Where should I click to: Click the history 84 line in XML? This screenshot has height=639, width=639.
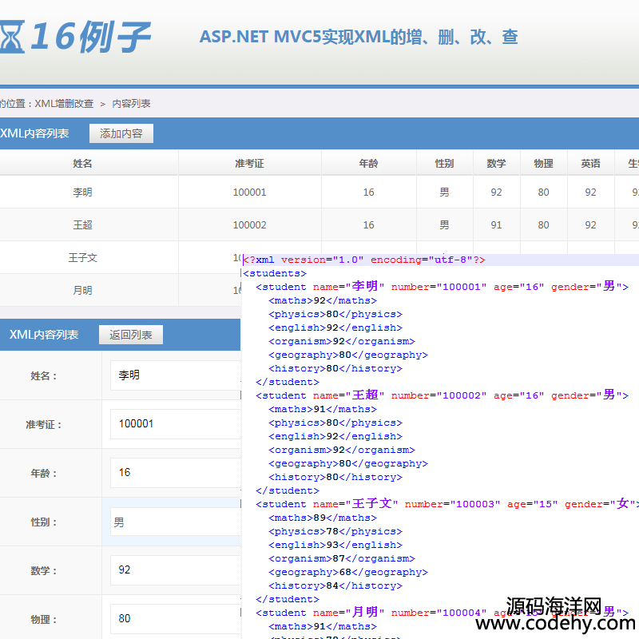(x=335, y=585)
